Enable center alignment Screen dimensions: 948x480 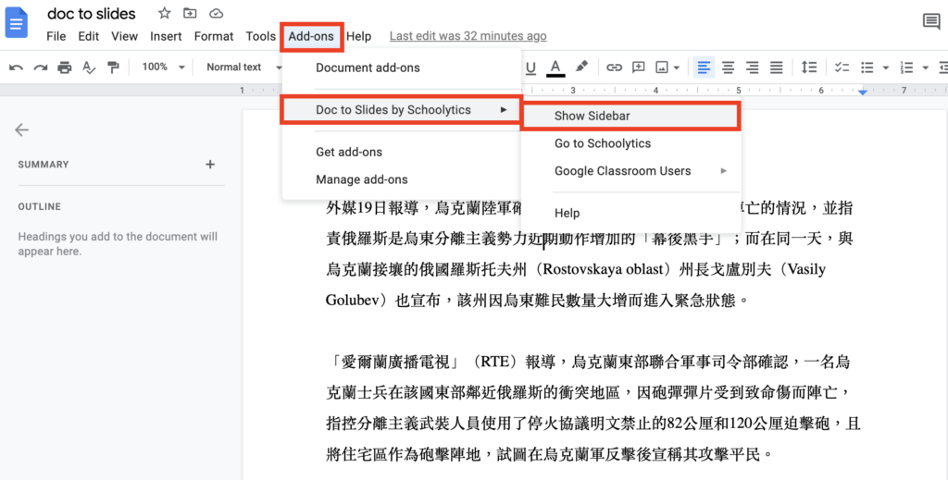(729, 67)
